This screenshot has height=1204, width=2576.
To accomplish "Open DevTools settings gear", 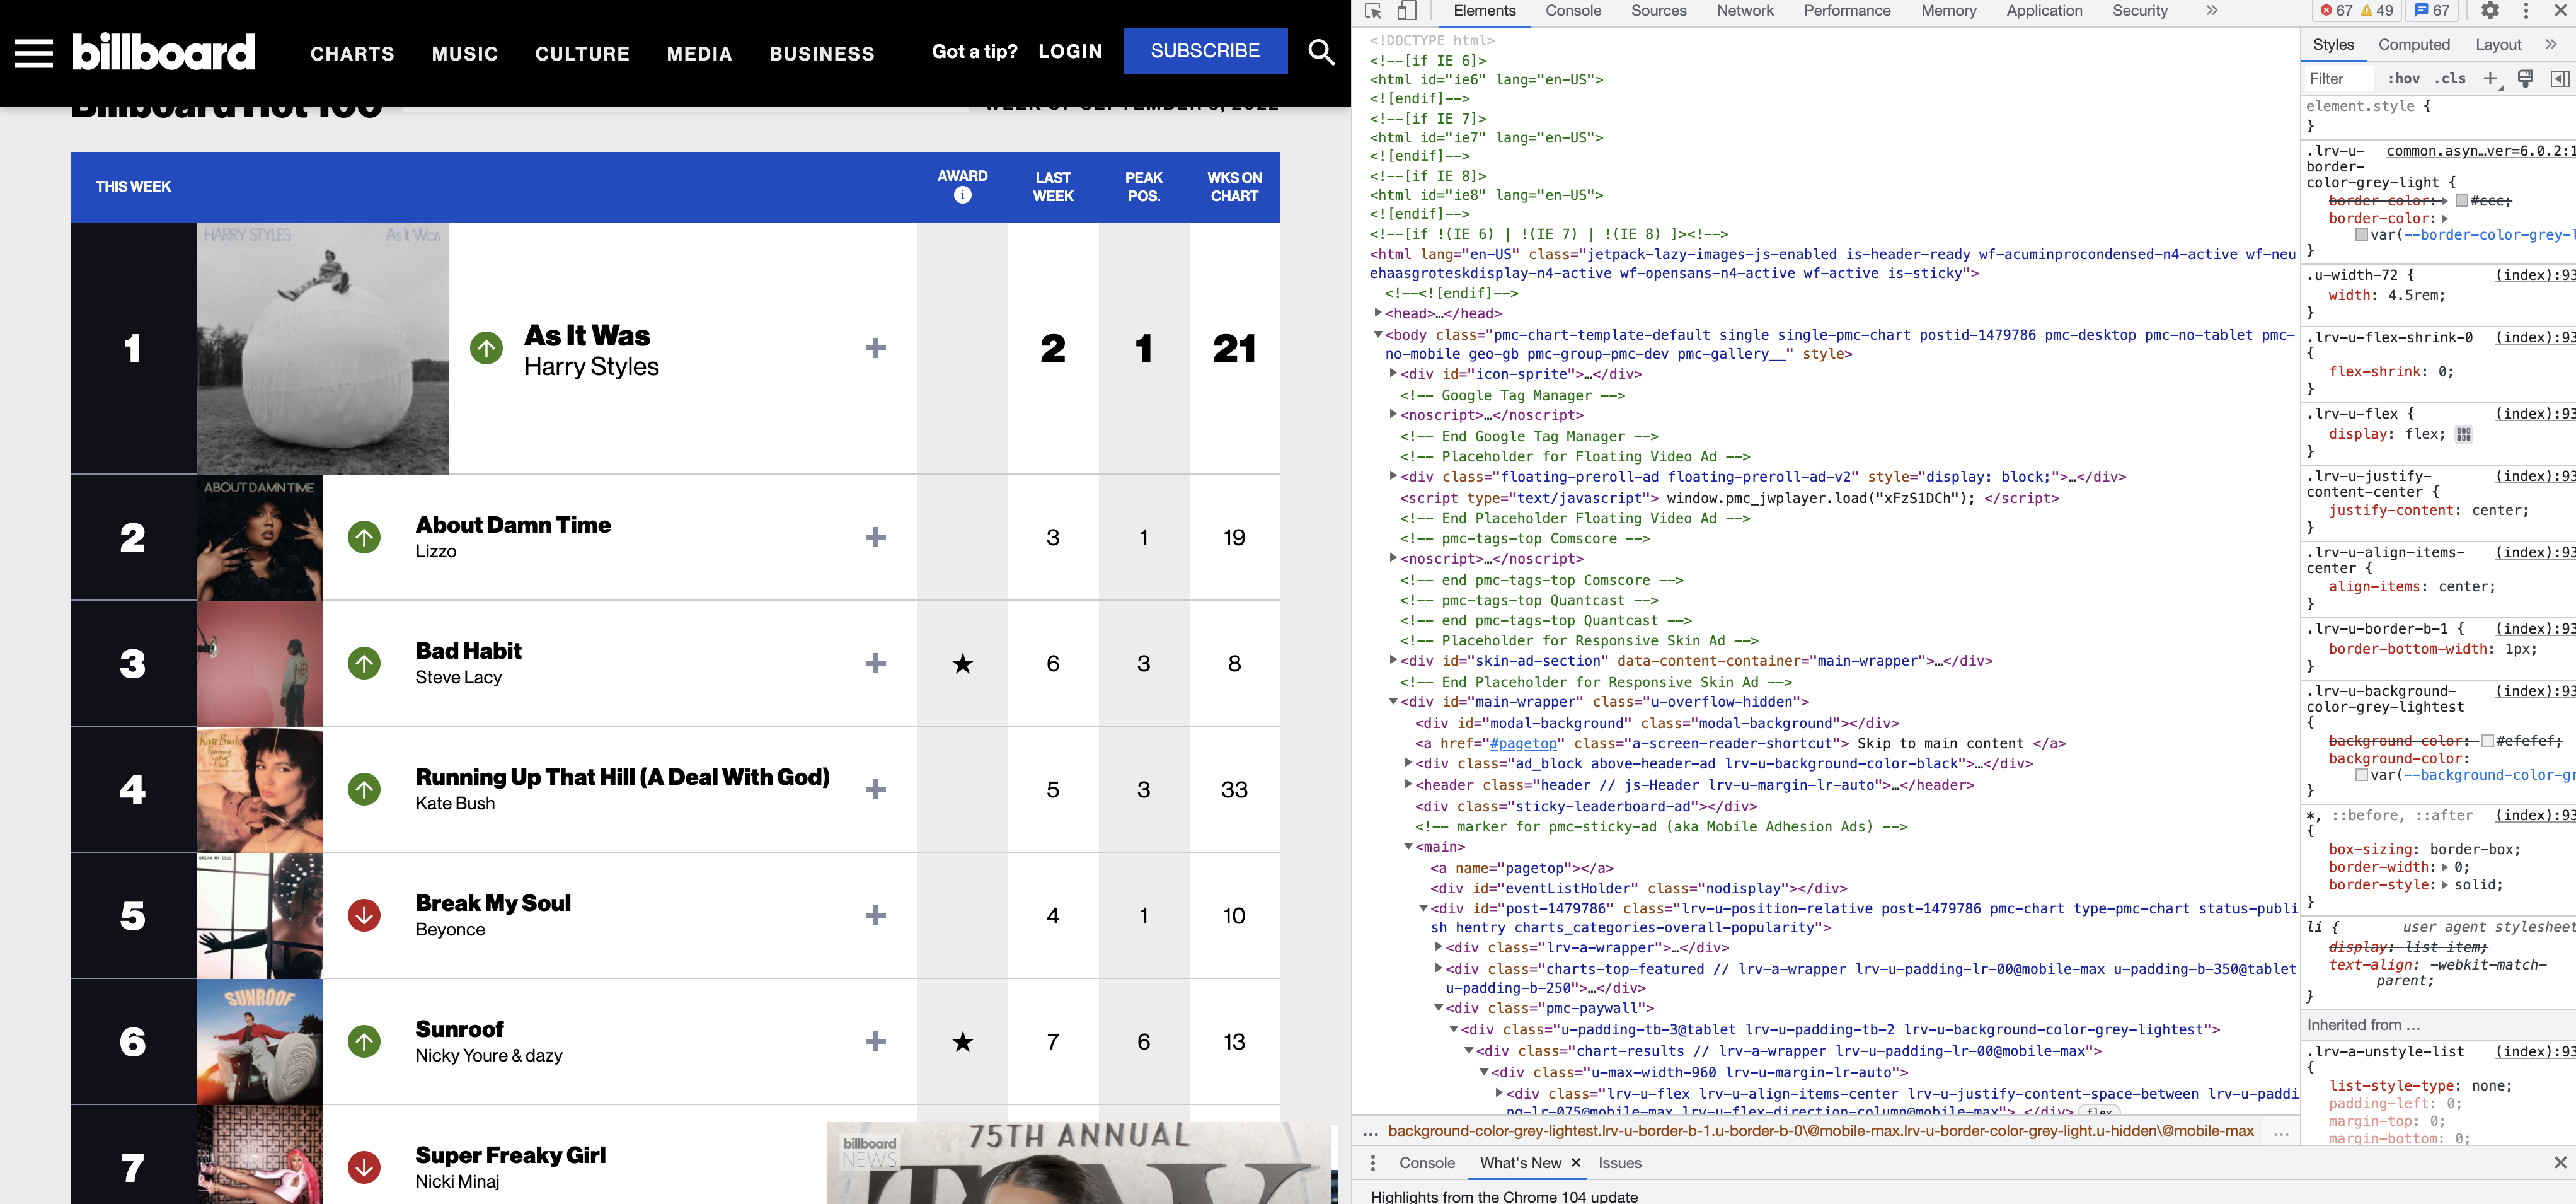I will (2490, 11).
